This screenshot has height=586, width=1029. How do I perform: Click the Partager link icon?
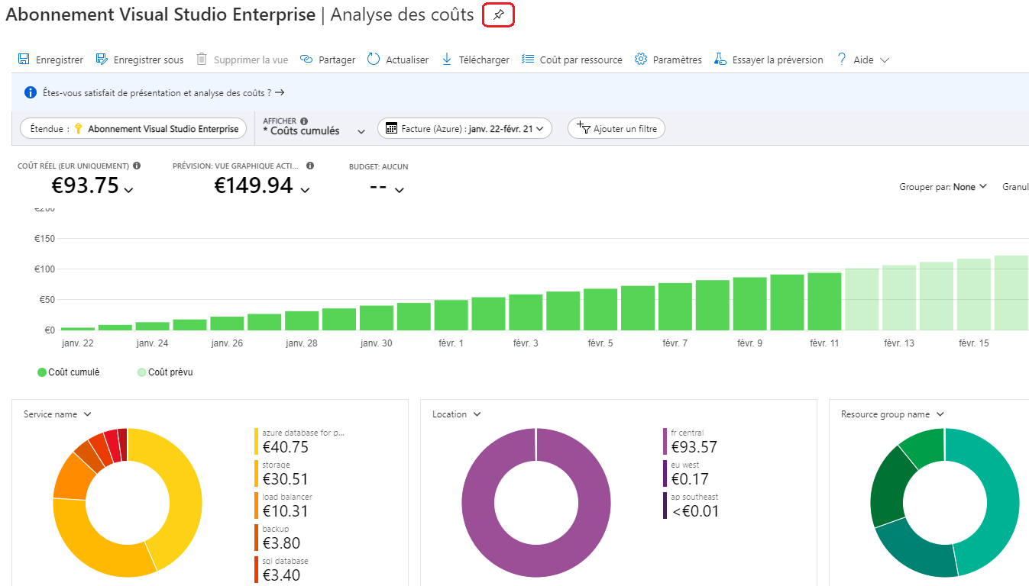[306, 60]
